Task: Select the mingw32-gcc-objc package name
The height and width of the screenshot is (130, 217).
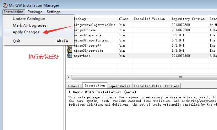Action: point(88,51)
